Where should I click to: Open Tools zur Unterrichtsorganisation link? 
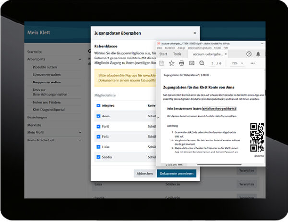pos(50,92)
